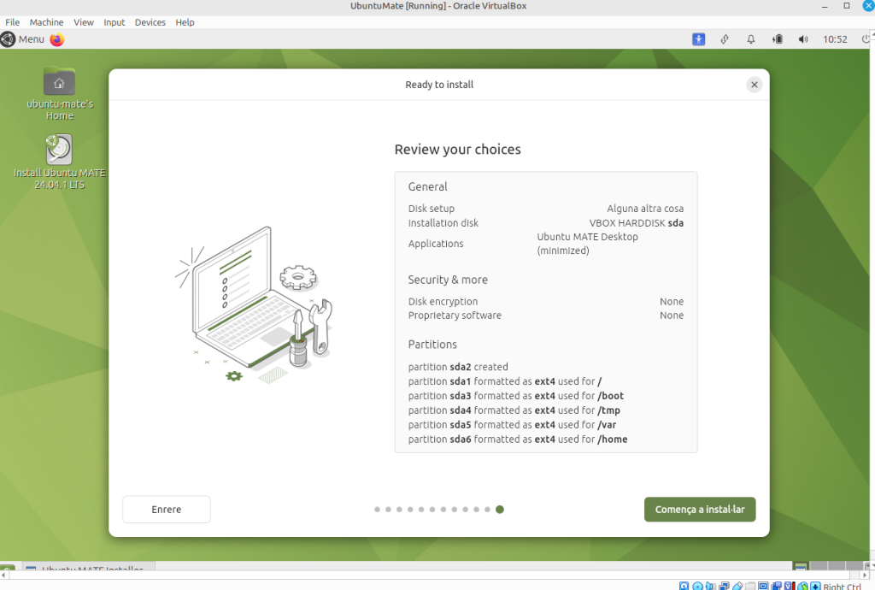Click the clock showing 10:52
Viewport: 875px width, 590px height.
tap(835, 39)
